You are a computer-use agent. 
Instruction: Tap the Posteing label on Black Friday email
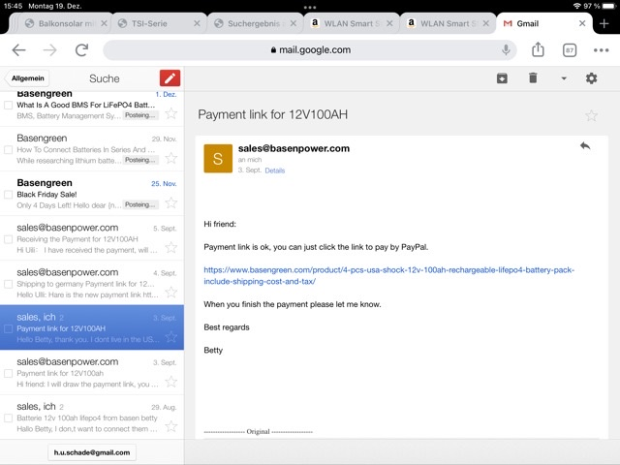(139, 204)
